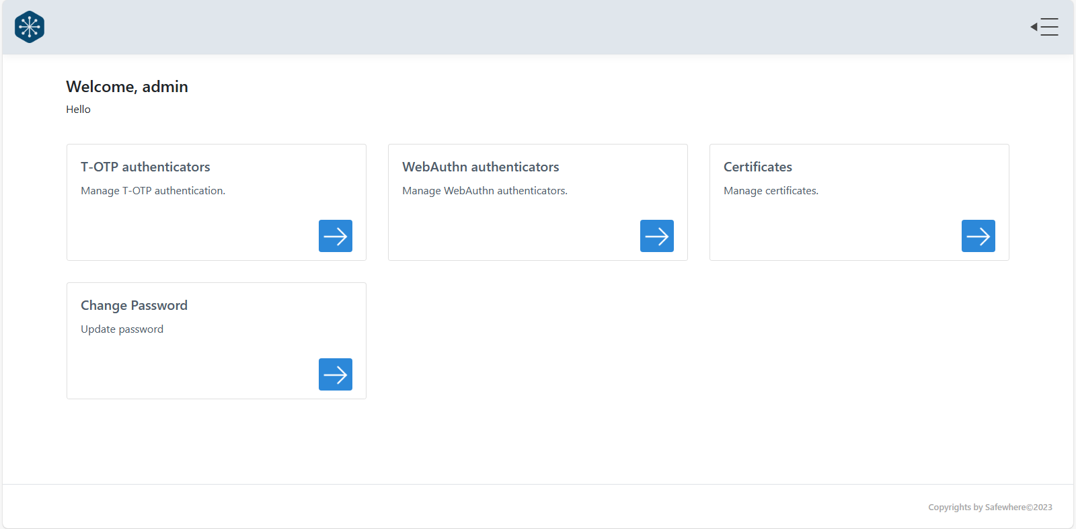Select the 'Manage WebAuthn authenticators.' description
This screenshot has height=529, width=1076.
pos(484,191)
